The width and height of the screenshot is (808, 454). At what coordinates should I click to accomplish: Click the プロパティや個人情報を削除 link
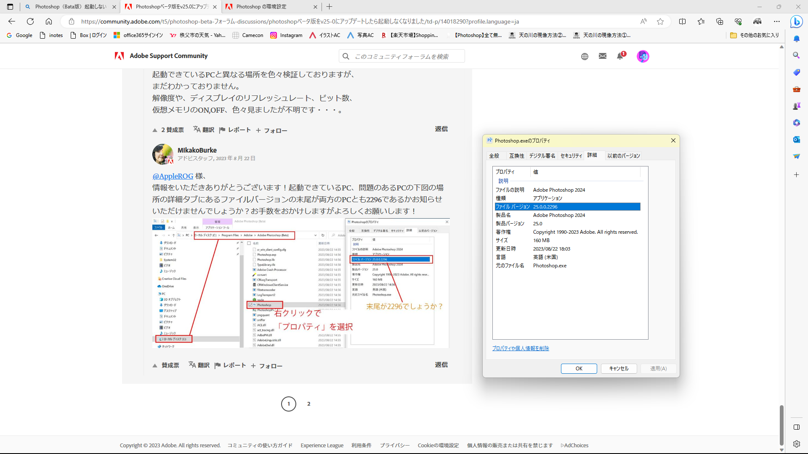pyautogui.click(x=521, y=348)
